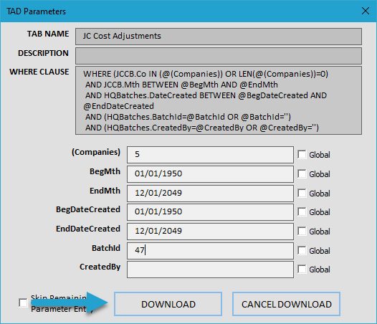Focus the (Companies) input field
The height and width of the screenshot is (324, 377).
[211, 155]
